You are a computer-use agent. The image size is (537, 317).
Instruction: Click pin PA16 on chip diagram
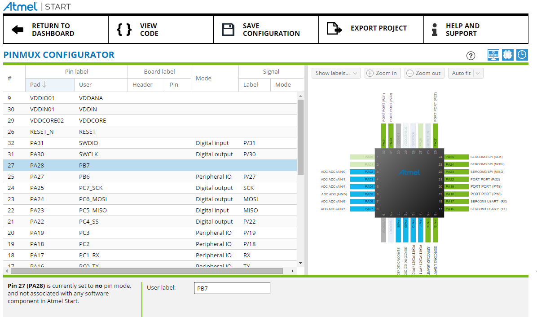(x=457, y=209)
